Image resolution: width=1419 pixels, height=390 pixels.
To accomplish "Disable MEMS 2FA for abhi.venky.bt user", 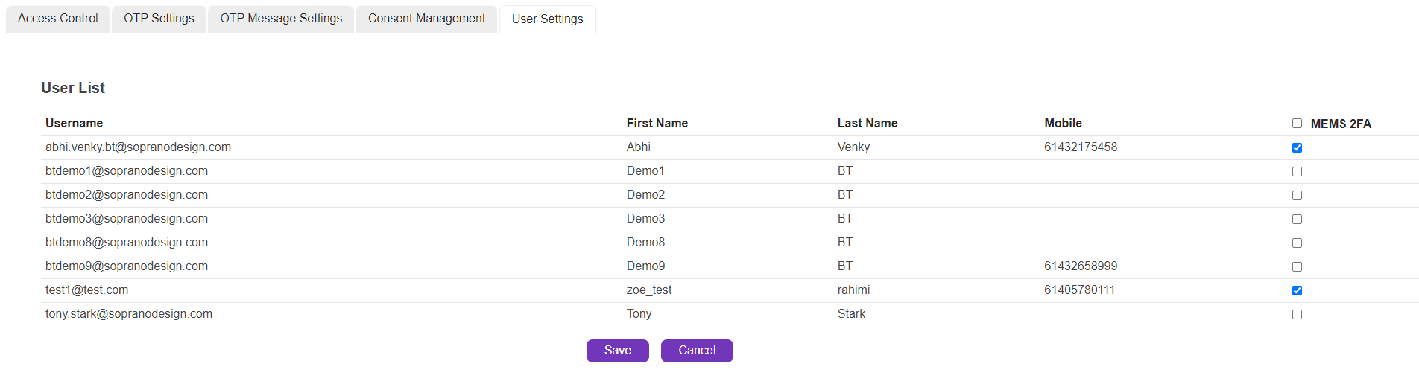I will click(x=1297, y=147).
